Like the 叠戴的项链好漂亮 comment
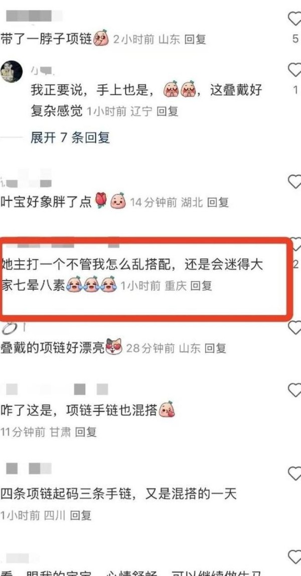Image resolution: width=301 pixels, height=576 pixels. [295, 327]
